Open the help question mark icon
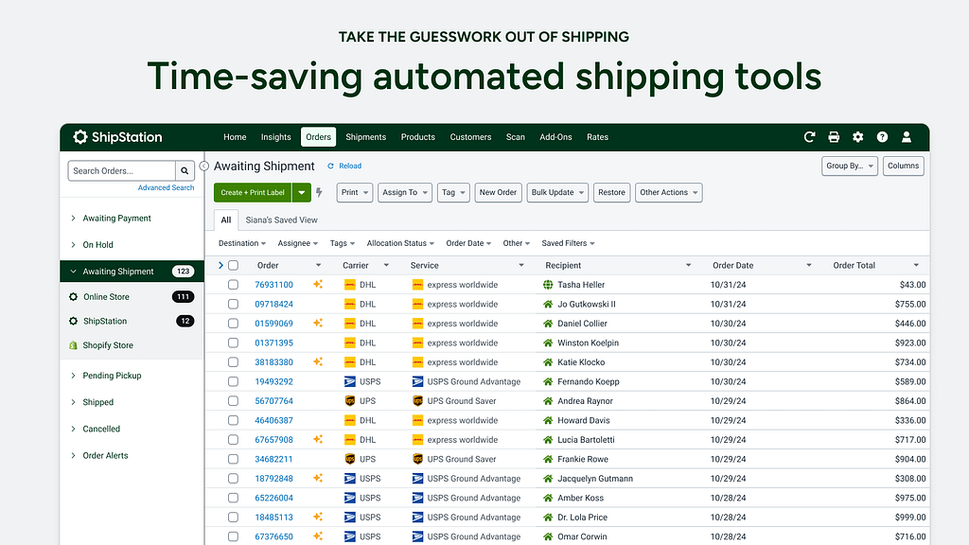This screenshot has width=969, height=545. (x=882, y=137)
